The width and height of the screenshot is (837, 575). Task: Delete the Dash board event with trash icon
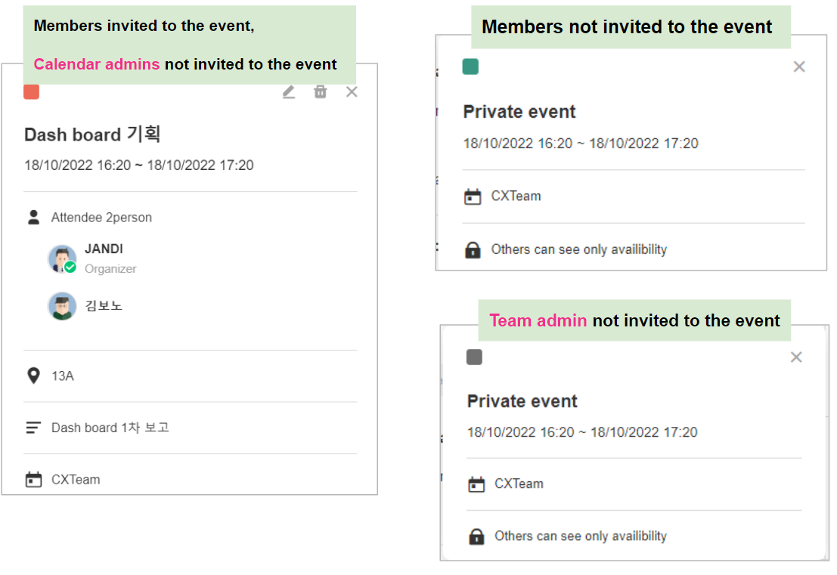(x=321, y=92)
